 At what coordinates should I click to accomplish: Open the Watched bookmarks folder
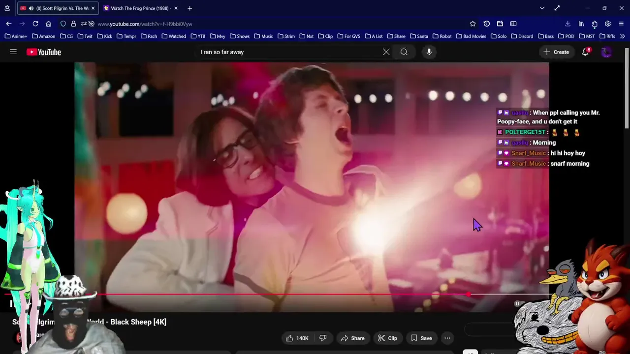click(x=174, y=36)
